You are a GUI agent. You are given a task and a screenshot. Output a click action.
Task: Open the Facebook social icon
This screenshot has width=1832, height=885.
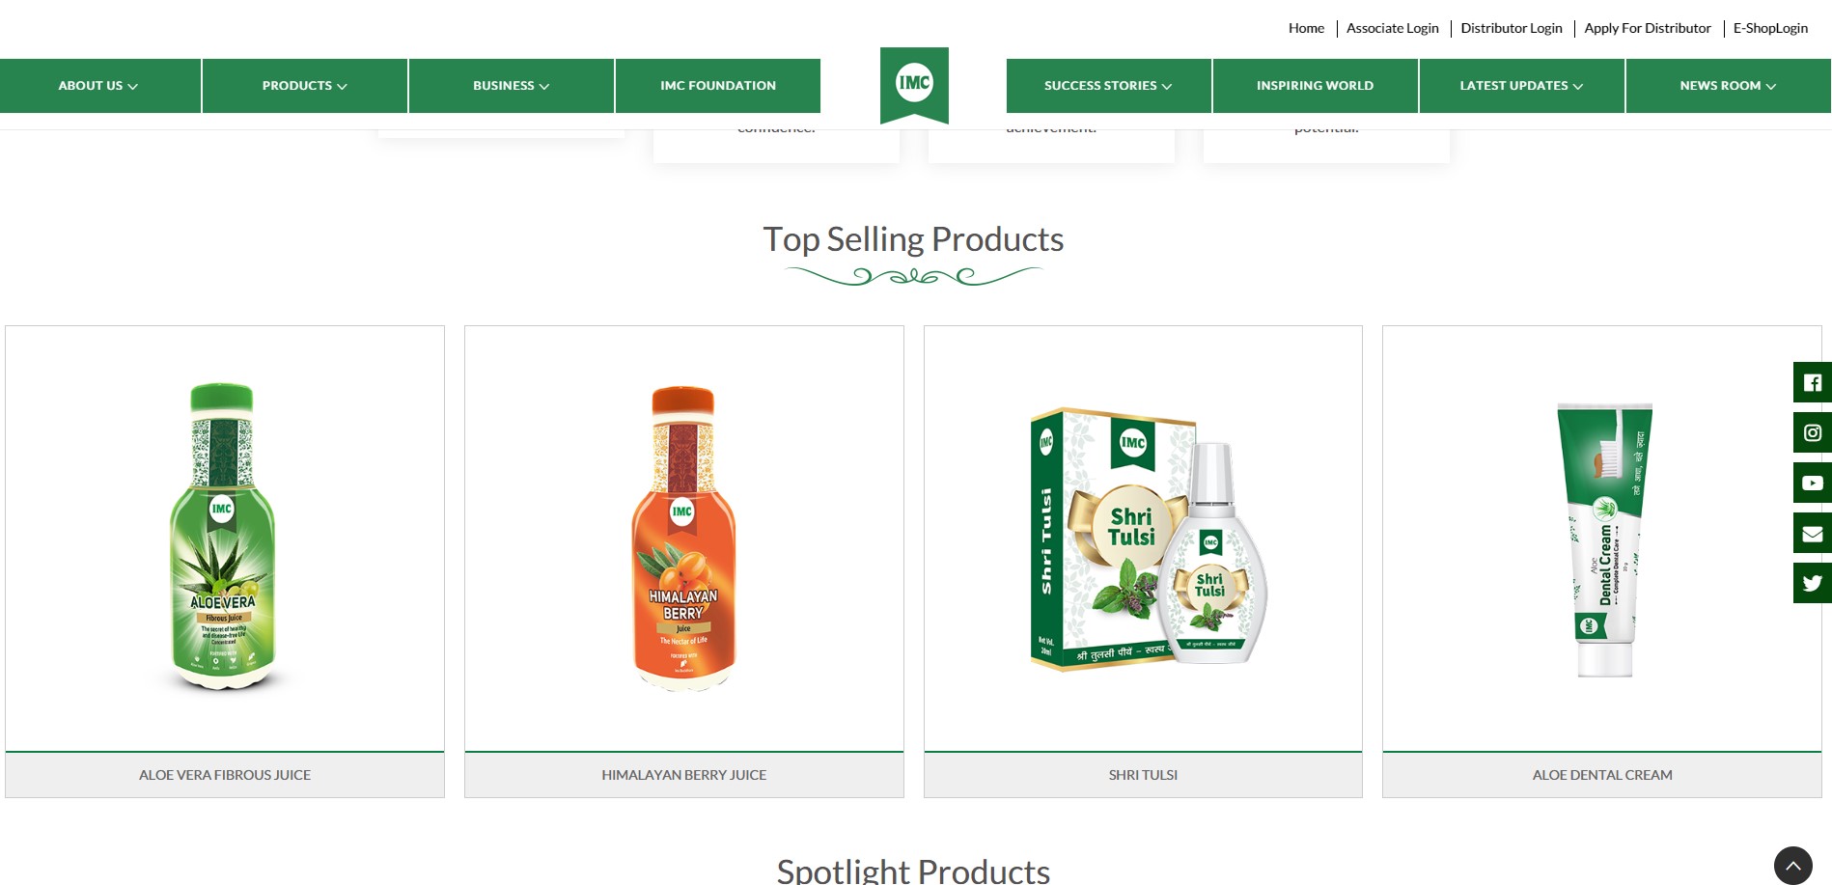(1812, 382)
